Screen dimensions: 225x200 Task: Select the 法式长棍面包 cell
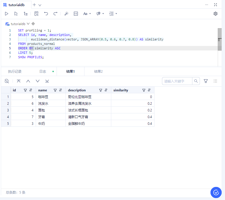(88, 110)
